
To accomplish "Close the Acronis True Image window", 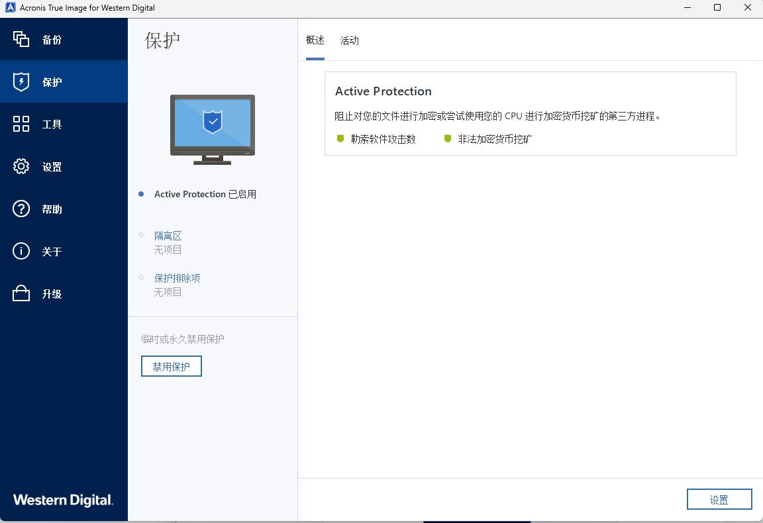I will [x=748, y=8].
